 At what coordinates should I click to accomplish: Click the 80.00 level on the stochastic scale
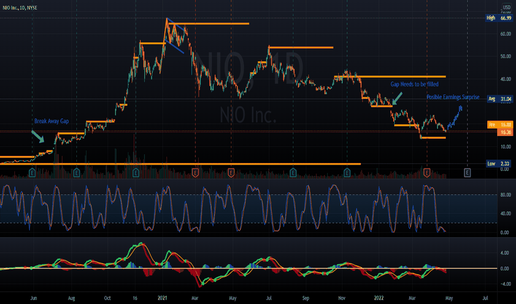click(x=505, y=195)
